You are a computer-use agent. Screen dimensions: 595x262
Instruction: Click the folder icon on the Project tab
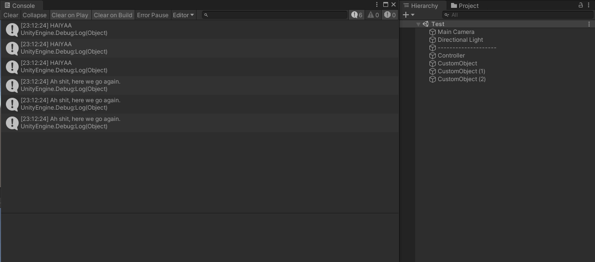click(x=454, y=5)
